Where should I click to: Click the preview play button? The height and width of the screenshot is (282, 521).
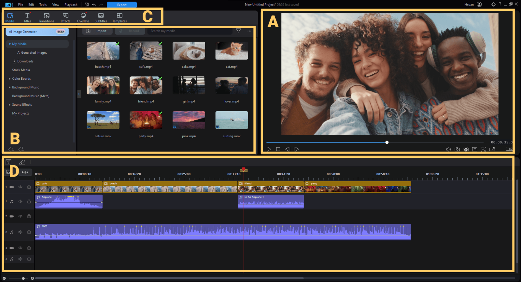269,149
